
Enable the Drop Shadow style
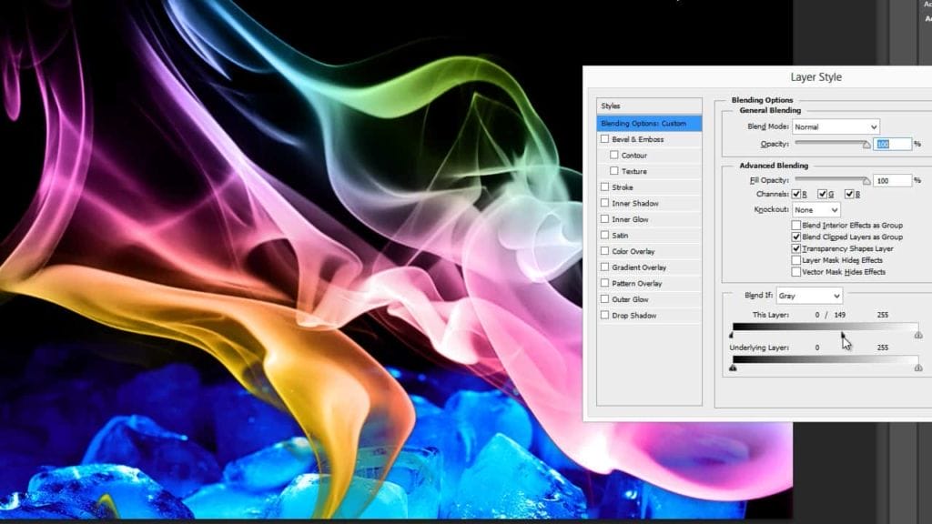604,315
